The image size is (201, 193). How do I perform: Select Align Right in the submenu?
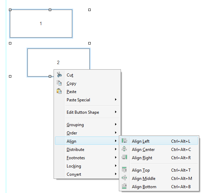click(159, 158)
